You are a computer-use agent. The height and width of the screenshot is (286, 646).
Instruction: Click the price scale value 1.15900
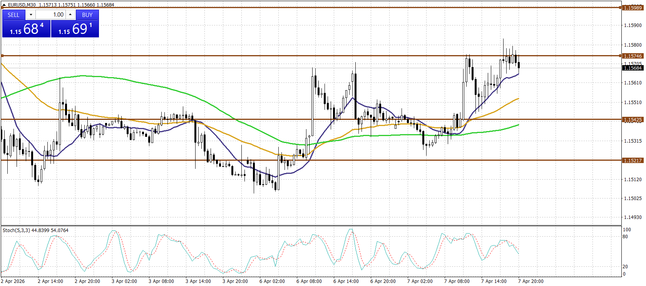(x=633, y=25)
